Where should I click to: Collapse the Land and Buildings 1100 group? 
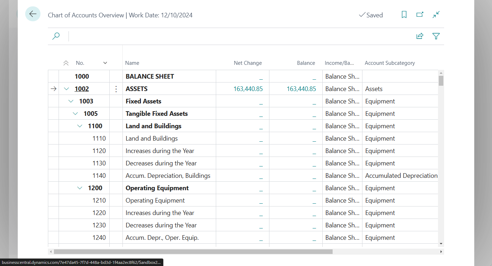(x=80, y=126)
